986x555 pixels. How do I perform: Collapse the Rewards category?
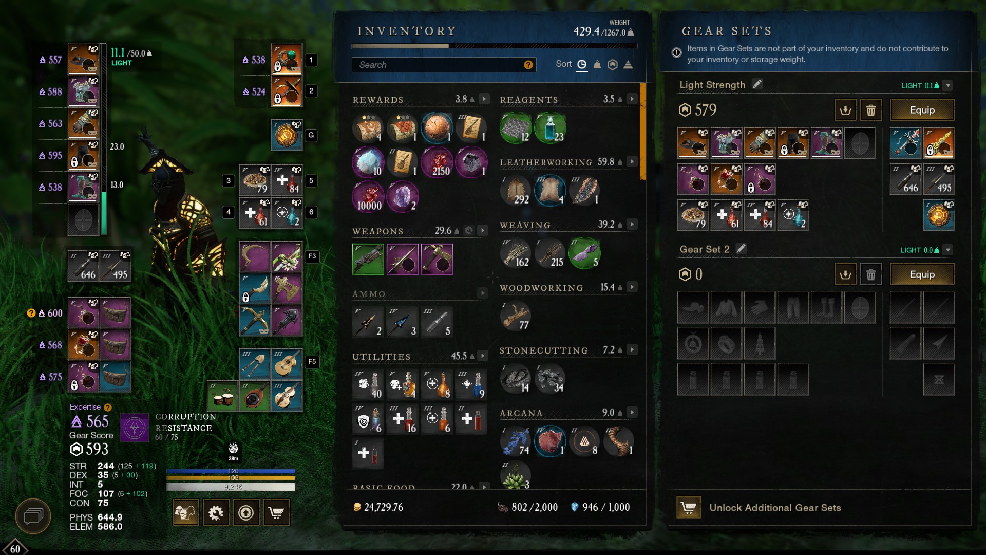tap(484, 99)
